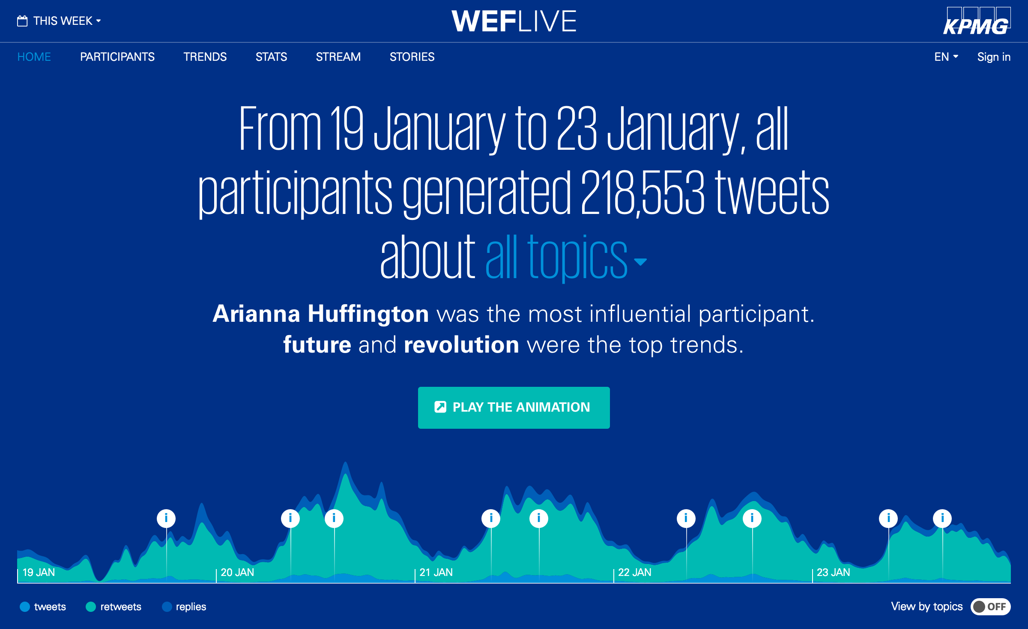This screenshot has width=1028, height=629.
Task: Click the WEFLIVE logo
Action: 514,21
